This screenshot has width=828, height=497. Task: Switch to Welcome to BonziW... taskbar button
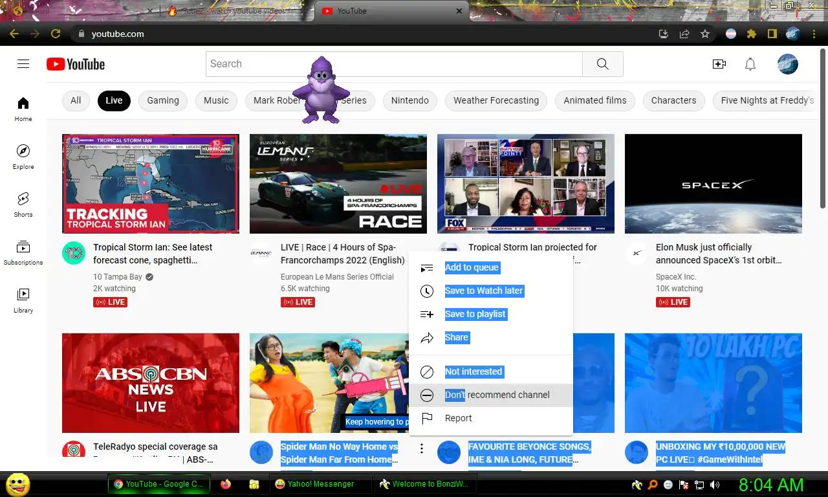(426, 483)
